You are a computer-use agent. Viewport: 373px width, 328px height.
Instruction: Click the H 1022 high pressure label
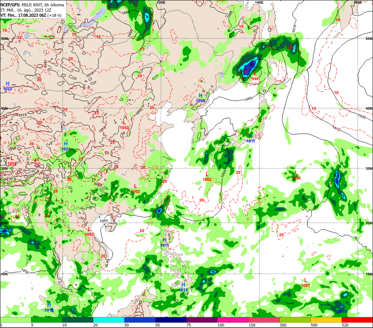click(7, 86)
